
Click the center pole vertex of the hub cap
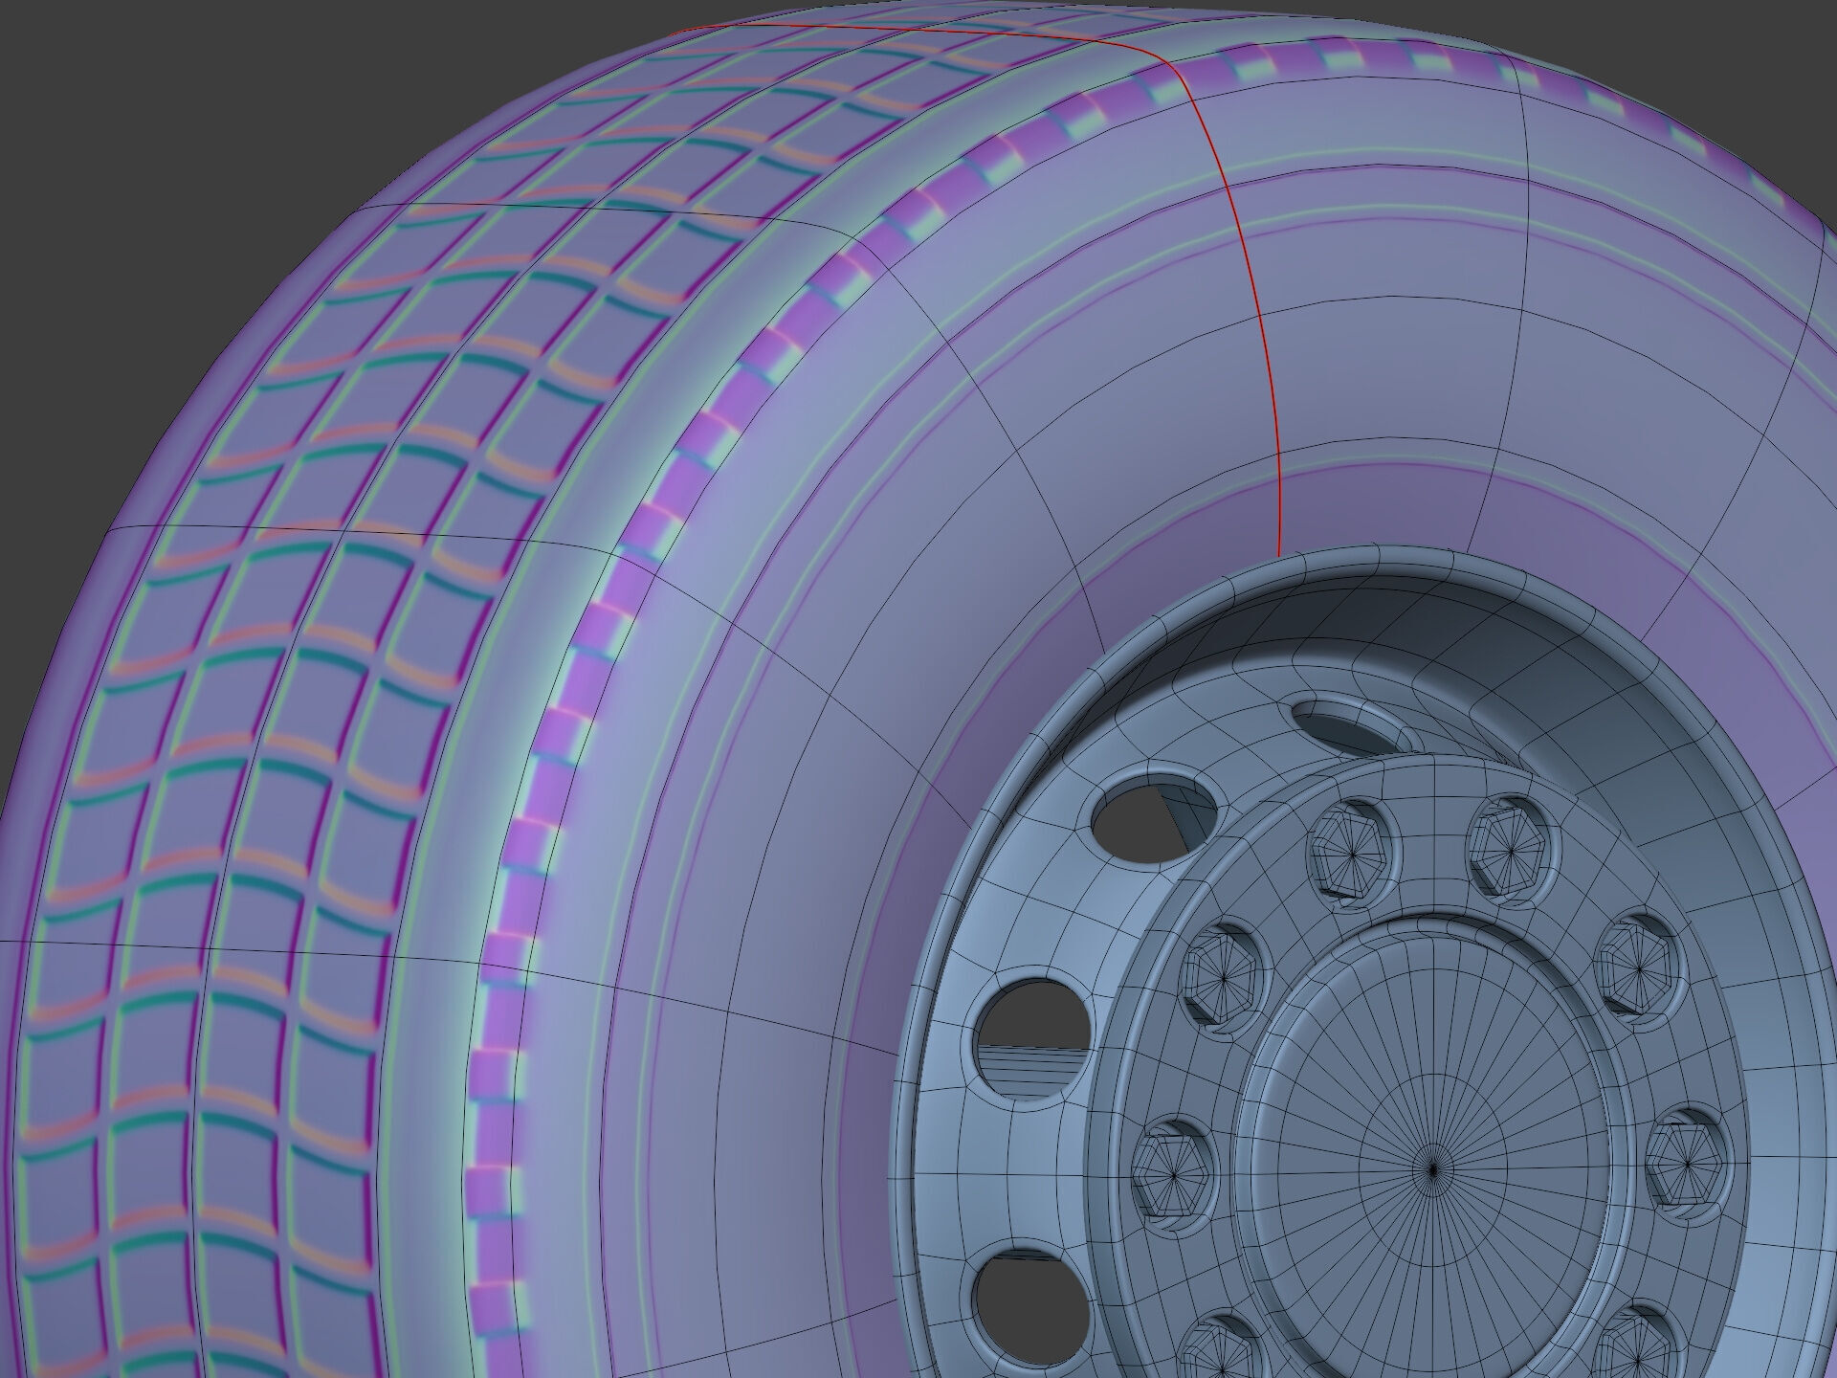point(1432,1169)
